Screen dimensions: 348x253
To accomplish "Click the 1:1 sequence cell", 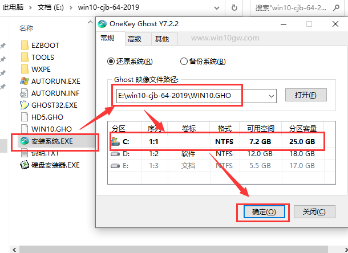I will (153, 141).
